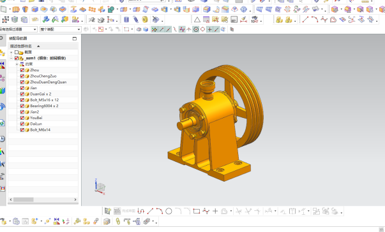
Task: Click the cylinder feature icon
Action: pyautogui.click(x=126, y=20)
